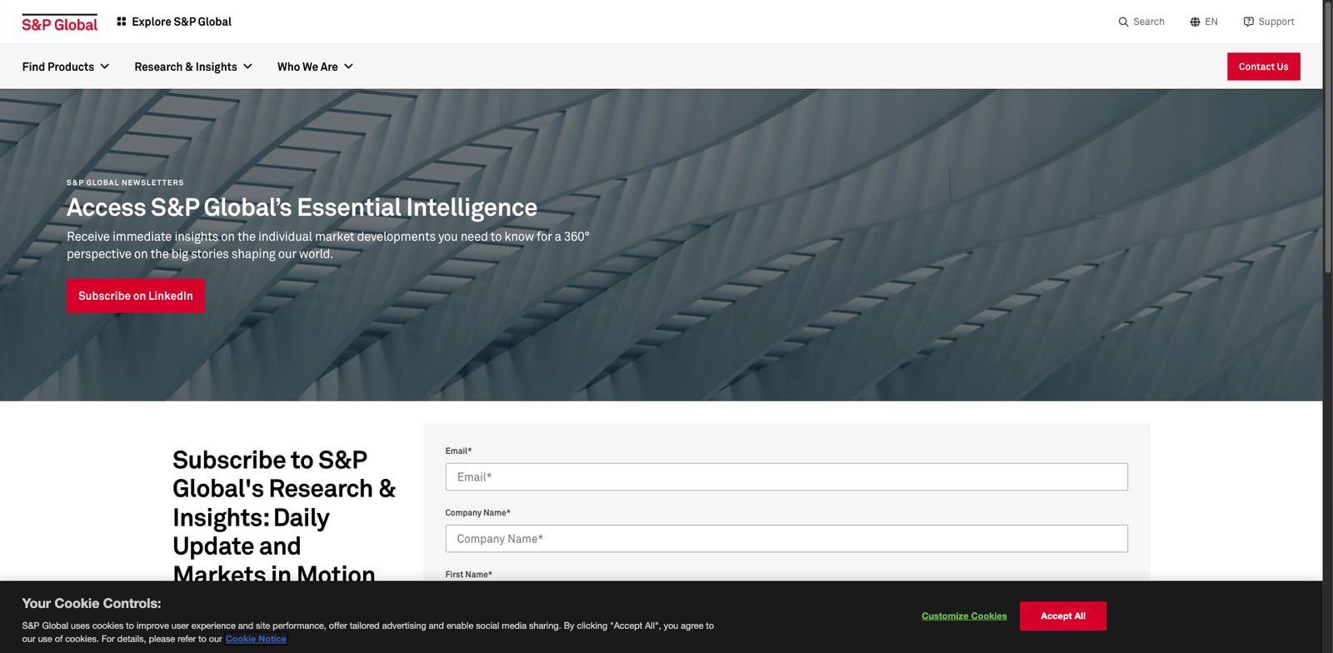Accept all cookies in the banner
1333x653 pixels.
(1062, 616)
